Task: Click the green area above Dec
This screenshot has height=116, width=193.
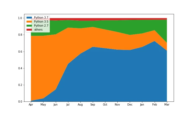Action: click(130, 27)
